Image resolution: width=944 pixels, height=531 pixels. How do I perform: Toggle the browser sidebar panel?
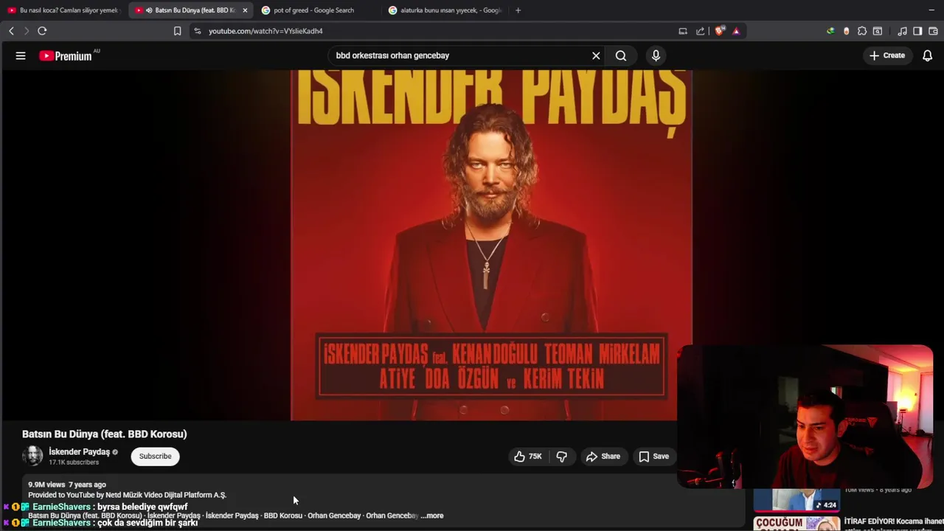click(917, 31)
